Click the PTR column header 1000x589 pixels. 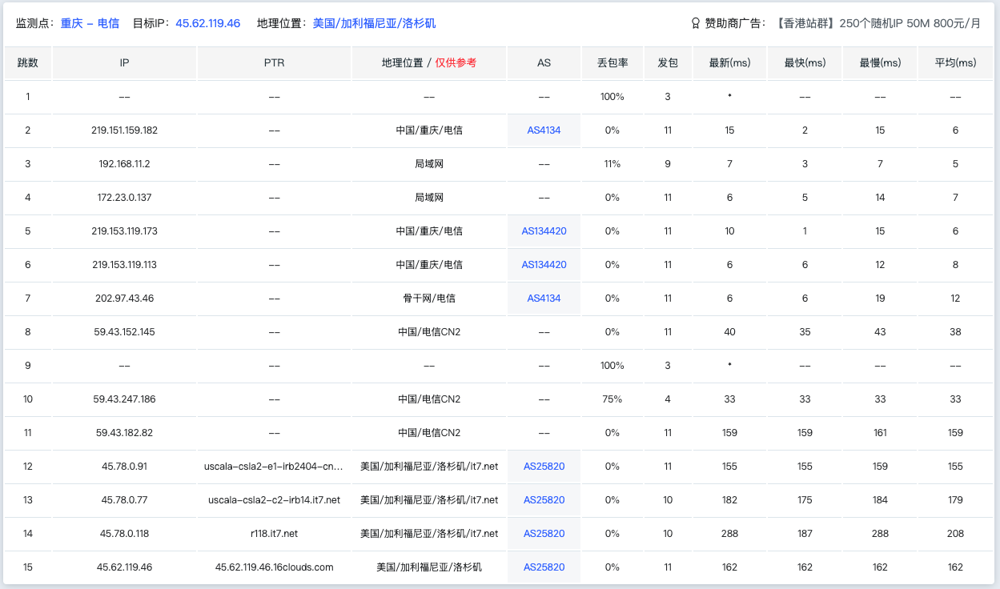[x=274, y=62]
